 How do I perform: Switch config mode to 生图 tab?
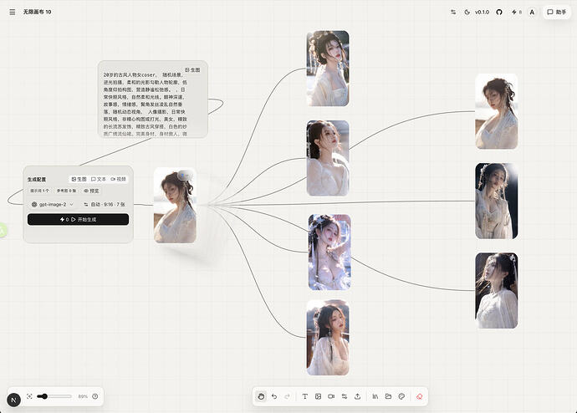tap(79, 179)
